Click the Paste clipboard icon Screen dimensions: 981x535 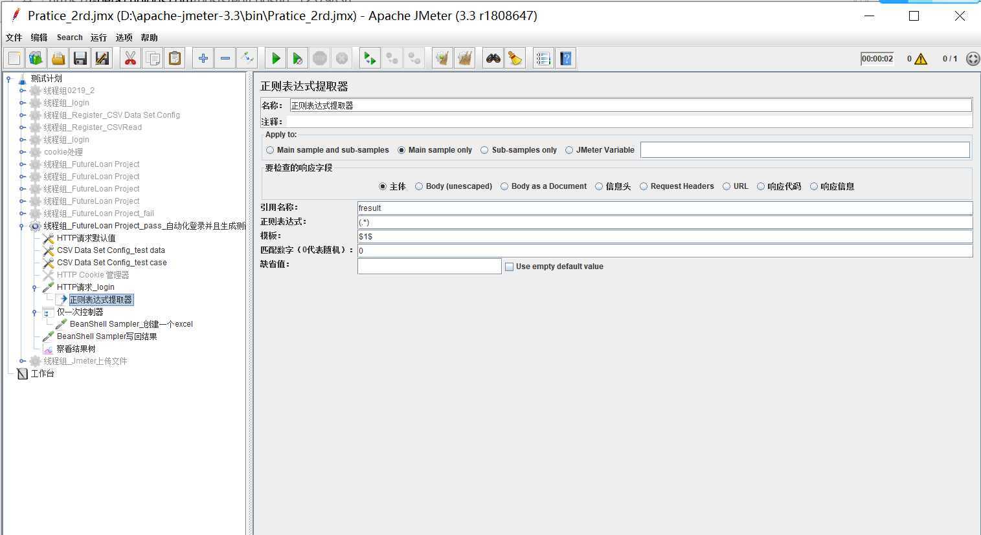pos(175,59)
